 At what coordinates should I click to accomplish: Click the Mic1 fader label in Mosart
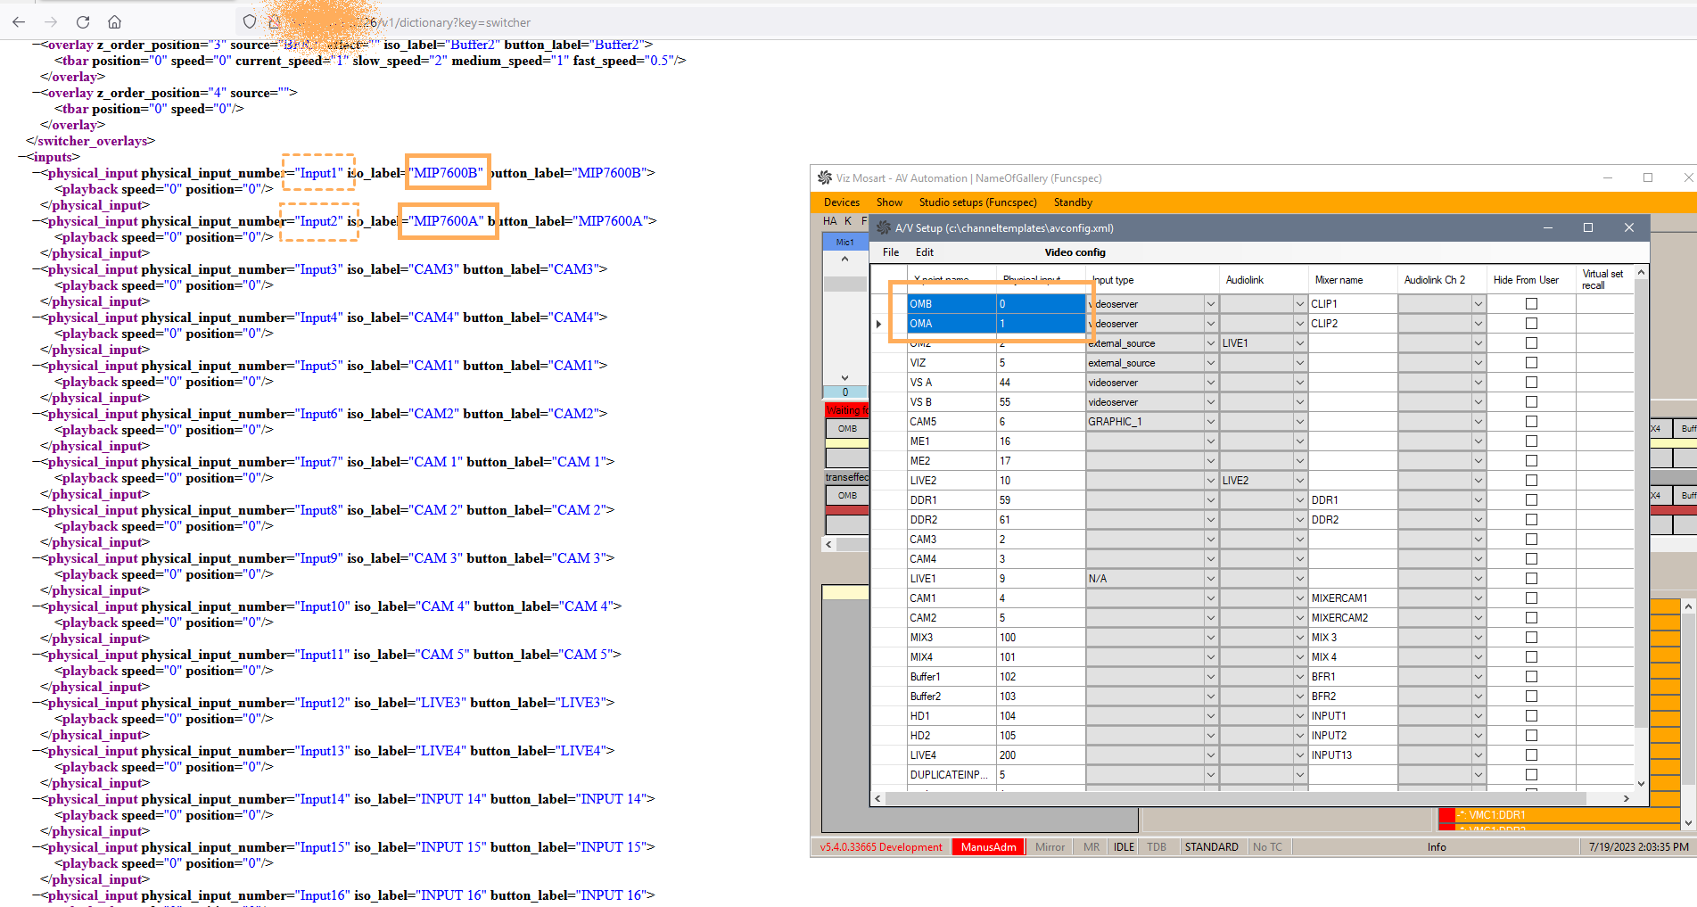[x=844, y=242]
